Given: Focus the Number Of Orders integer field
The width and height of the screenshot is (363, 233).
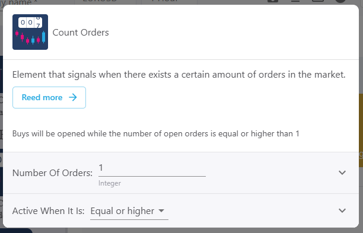Looking at the screenshot, I should pos(152,170).
